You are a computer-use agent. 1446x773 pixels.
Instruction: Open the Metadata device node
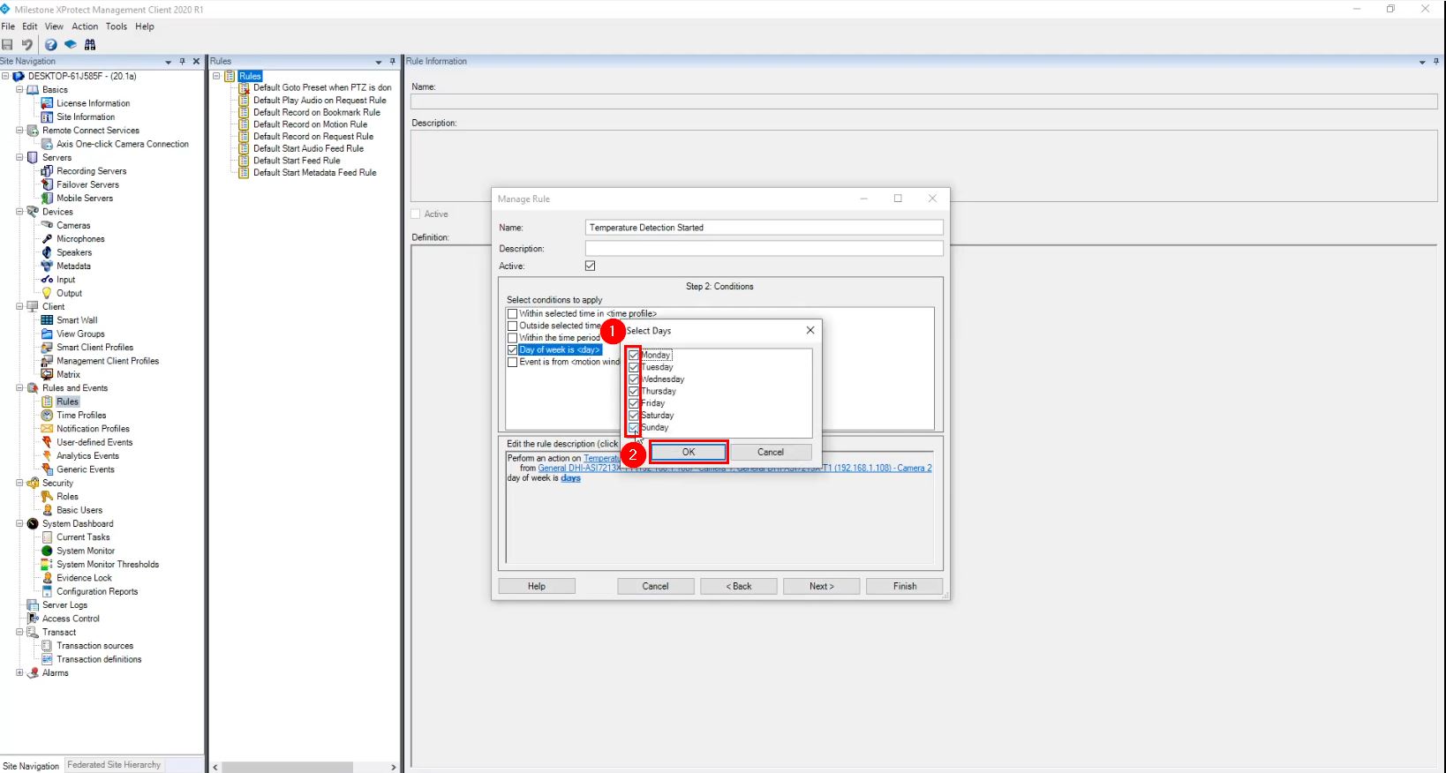click(x=73, y=266)
